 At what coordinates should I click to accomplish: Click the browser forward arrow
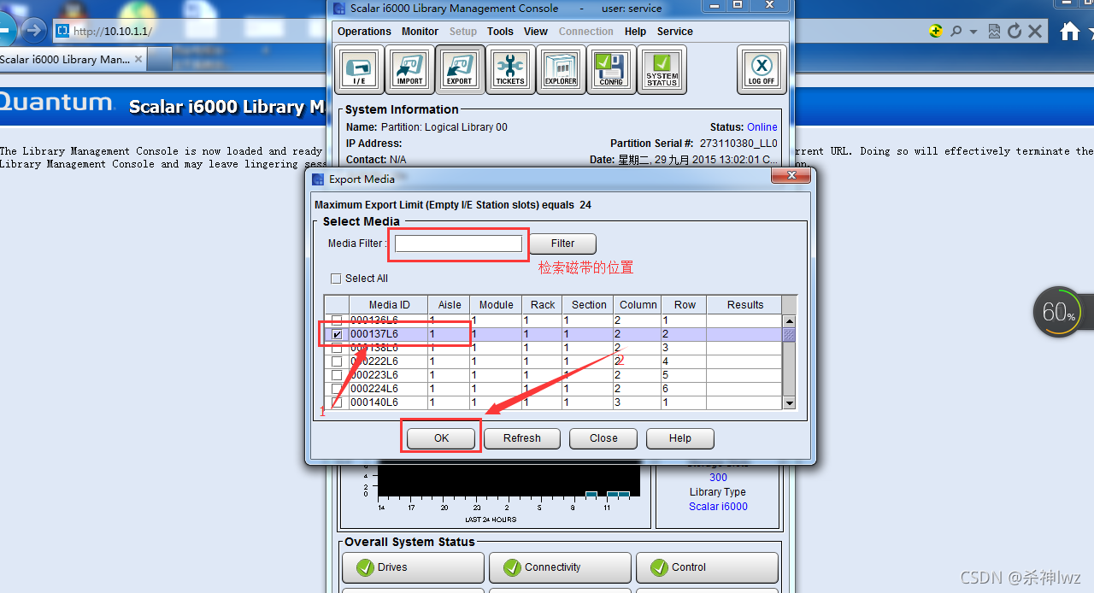point(33,32)
